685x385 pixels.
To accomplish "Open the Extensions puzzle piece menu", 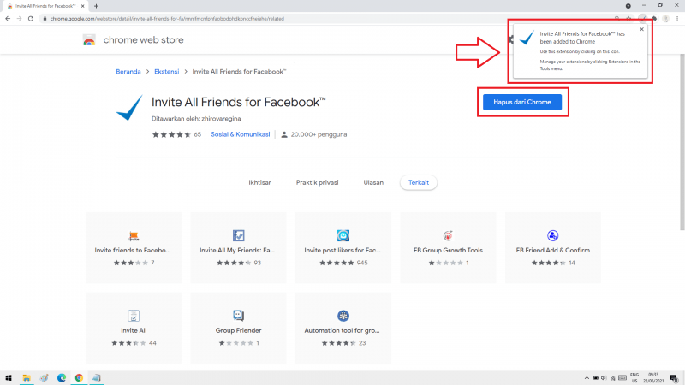I will [654, 19].
